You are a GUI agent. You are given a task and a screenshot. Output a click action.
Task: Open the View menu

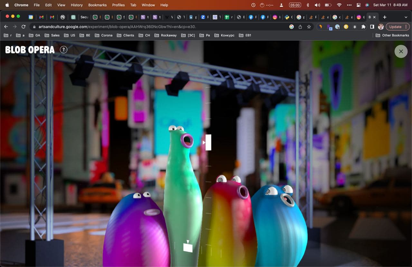[61, 5]
